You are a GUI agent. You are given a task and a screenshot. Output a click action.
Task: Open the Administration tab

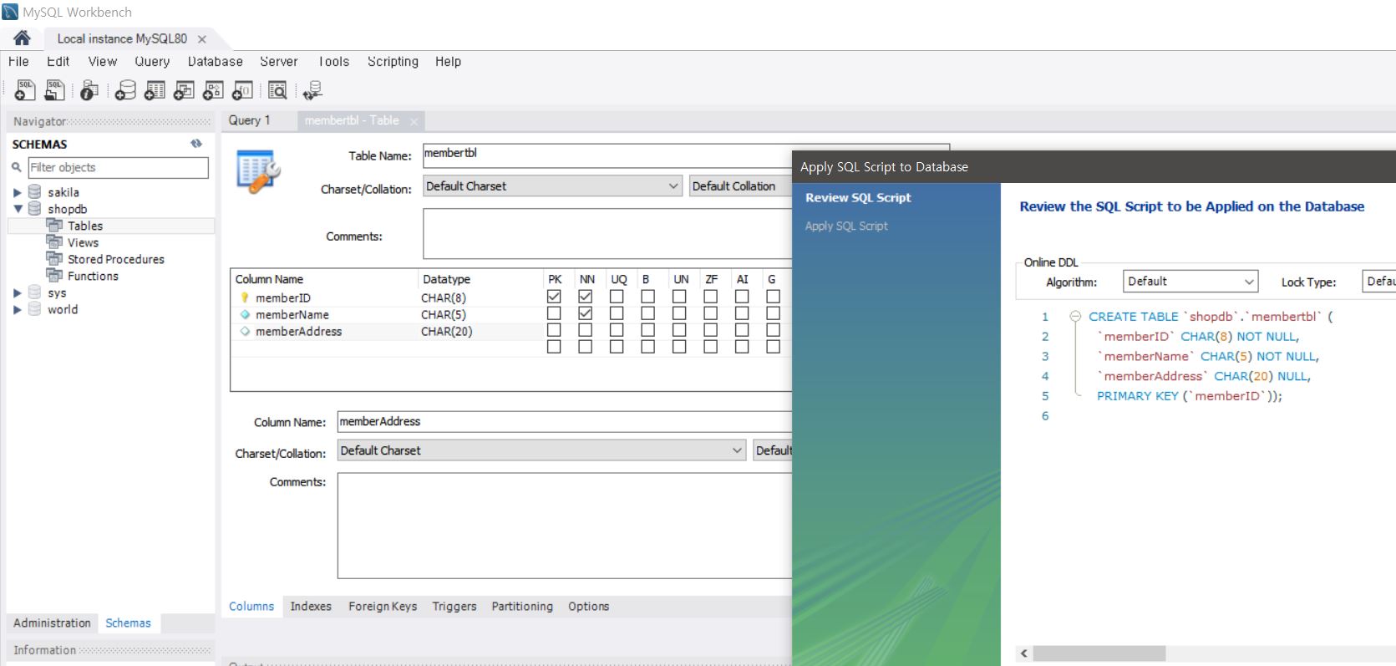(x=52, y=623)
